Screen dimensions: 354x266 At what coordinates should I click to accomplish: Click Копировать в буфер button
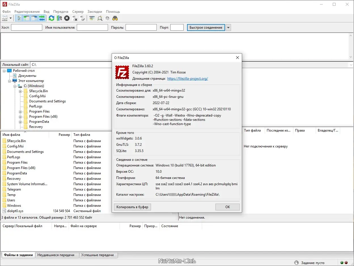coord(132,207)
